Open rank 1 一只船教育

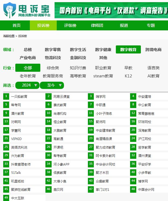(19, 96)
